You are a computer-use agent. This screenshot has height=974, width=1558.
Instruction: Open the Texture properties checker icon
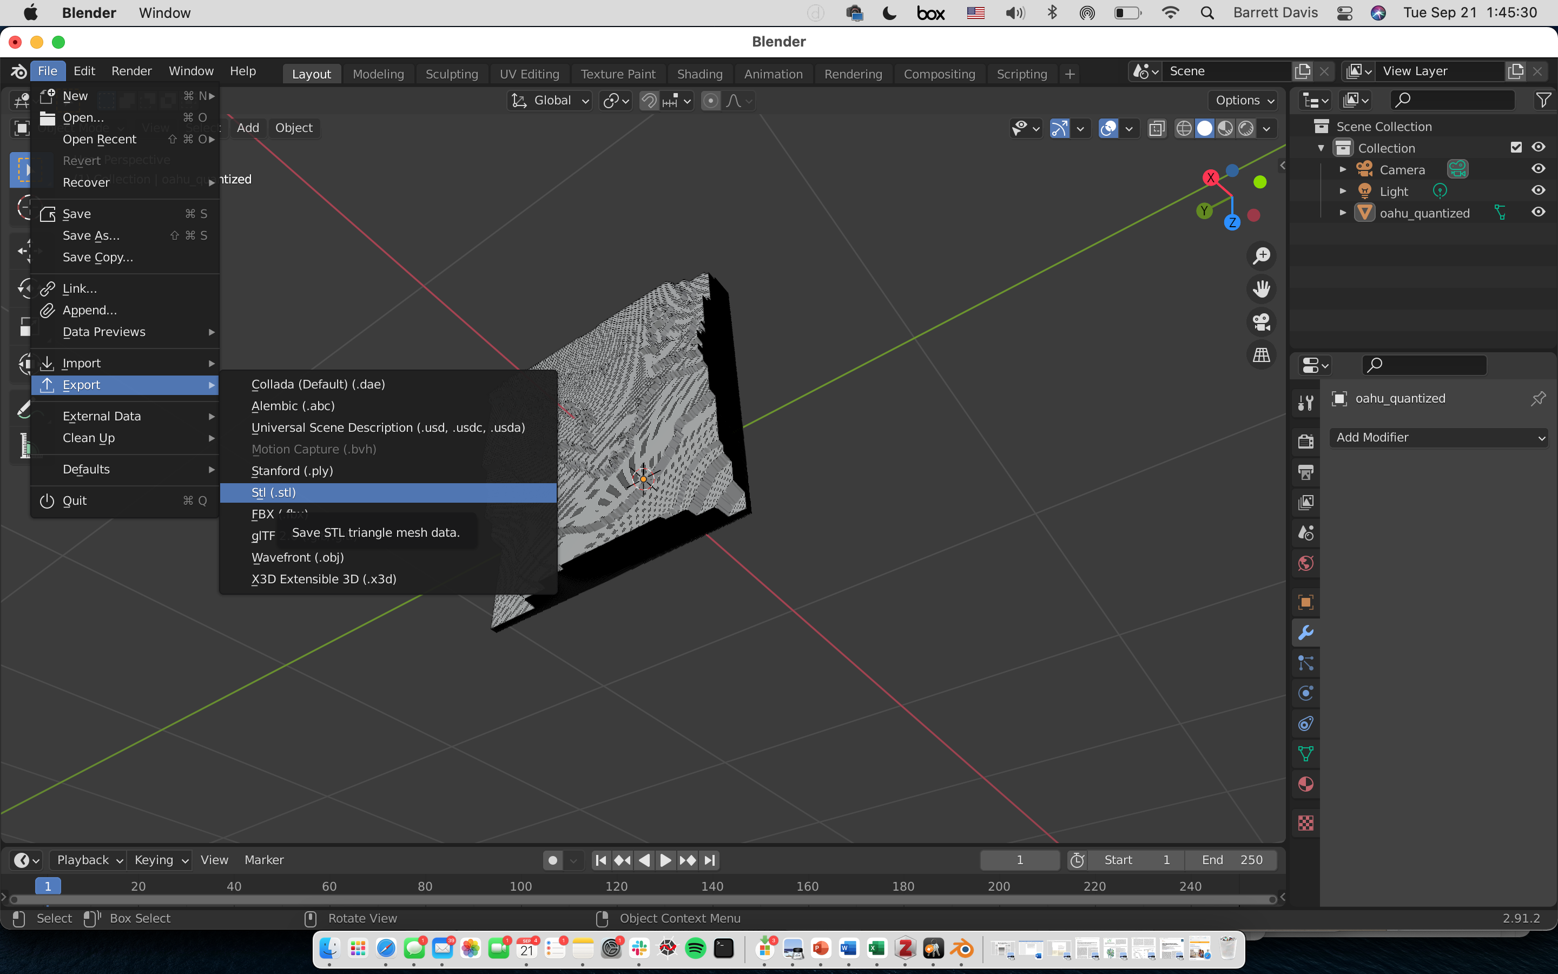click(1305, 822)
